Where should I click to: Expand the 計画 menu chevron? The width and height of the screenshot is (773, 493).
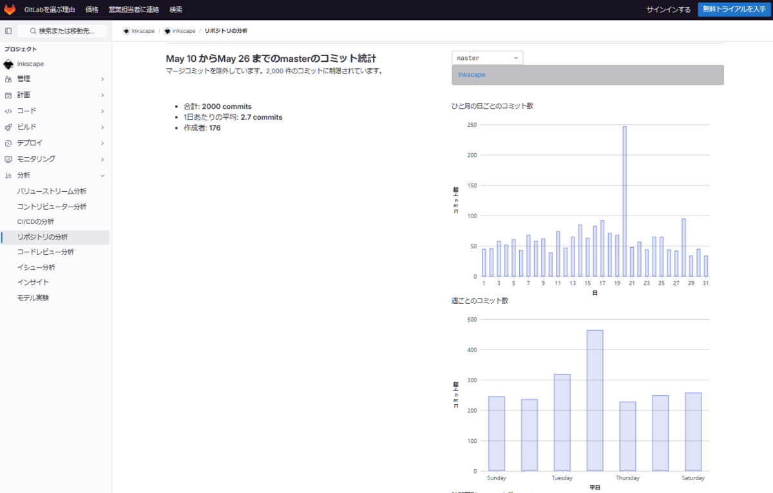coord(102,95)
